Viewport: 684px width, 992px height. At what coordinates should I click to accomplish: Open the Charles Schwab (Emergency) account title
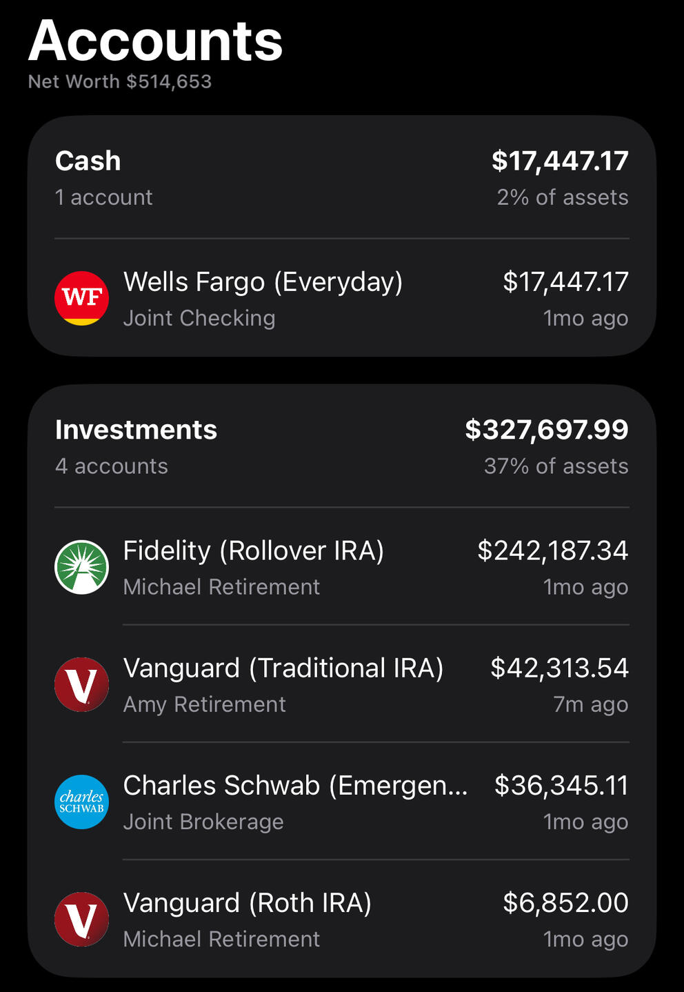click(x=295, y=785)
